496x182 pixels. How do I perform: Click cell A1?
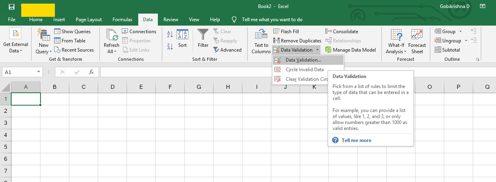pyautogui.click(x=26, y=99)
